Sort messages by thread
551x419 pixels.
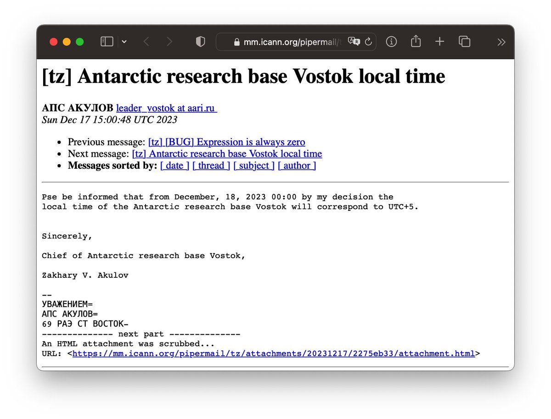pyautogui.click(x=211, y=165)
